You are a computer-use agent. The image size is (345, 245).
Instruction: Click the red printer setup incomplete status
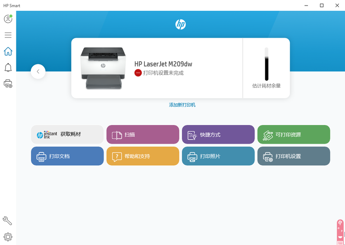coord(159,73)
